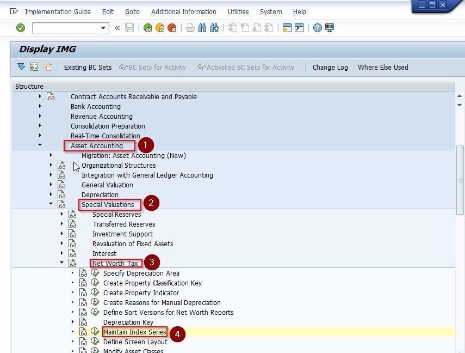Collapse the Asset Accounting node
465x353 pixels.
coord(40,145)
